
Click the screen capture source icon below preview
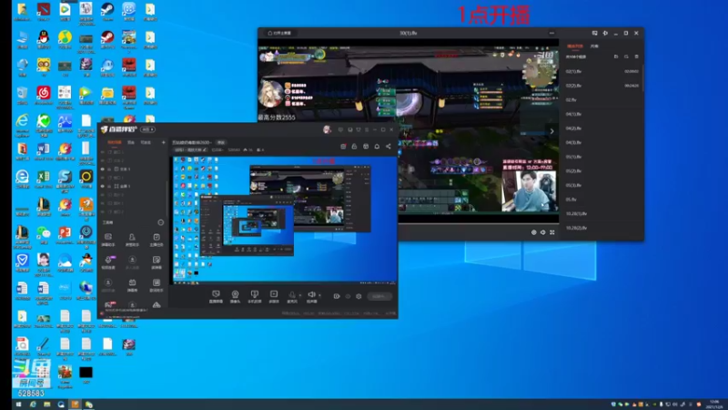tap(216, 297)
